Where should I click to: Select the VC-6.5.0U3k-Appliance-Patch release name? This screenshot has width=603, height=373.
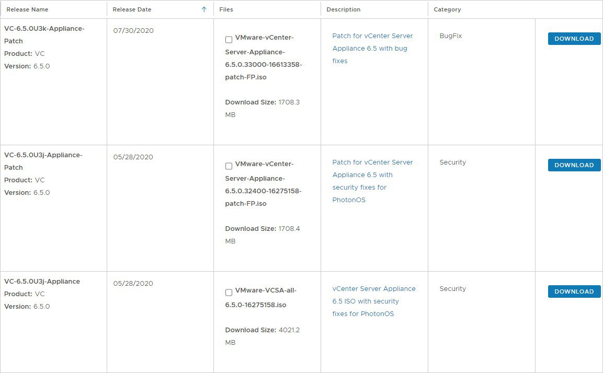pos(44,34)
